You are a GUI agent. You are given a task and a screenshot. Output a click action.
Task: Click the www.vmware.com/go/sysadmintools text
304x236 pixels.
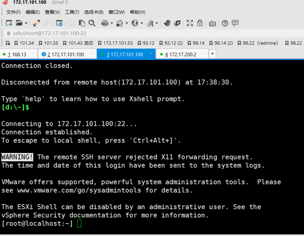[x=79, y=190]
